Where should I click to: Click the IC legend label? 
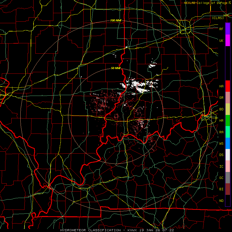[x=221, y=167]
